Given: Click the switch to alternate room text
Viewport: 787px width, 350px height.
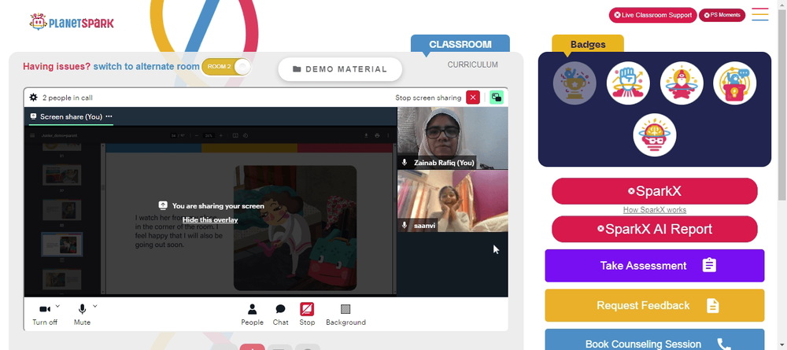Looking at the screenshot, I should tap(146, 67).
